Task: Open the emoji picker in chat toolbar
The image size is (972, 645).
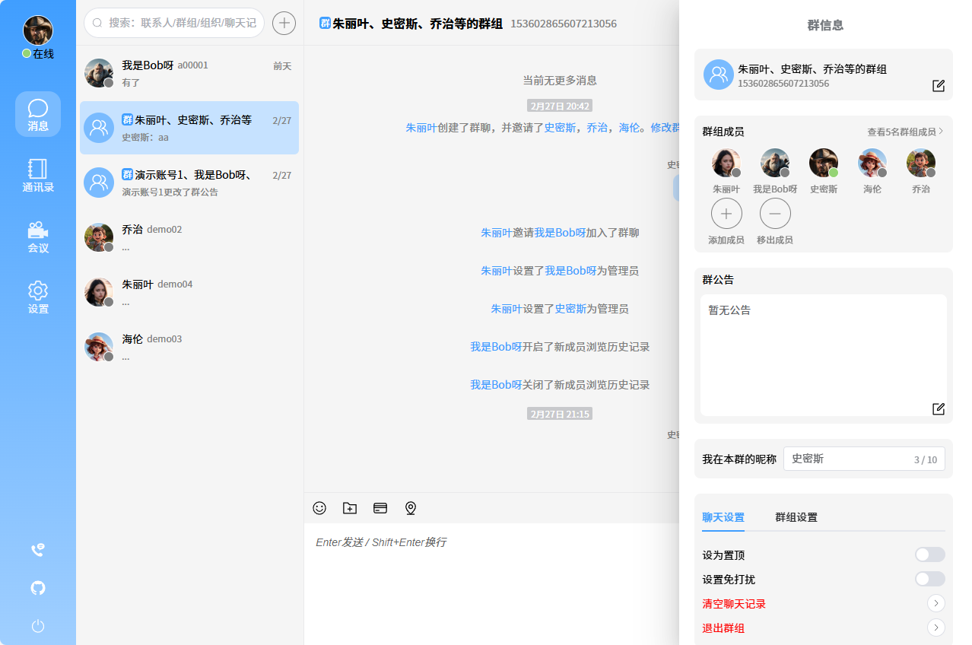Action: 319,508
